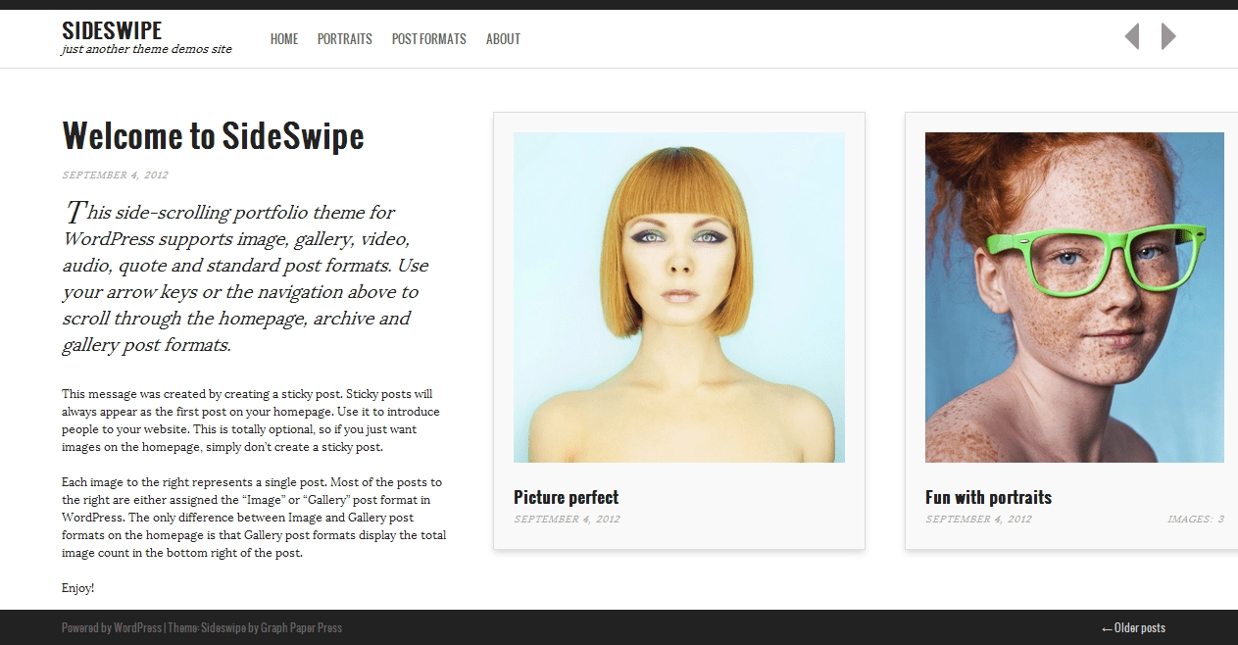Click the date under the Welcome heading
Image resolution: width=1238 pixels, height=645 pixels.
tap(115, 175)
